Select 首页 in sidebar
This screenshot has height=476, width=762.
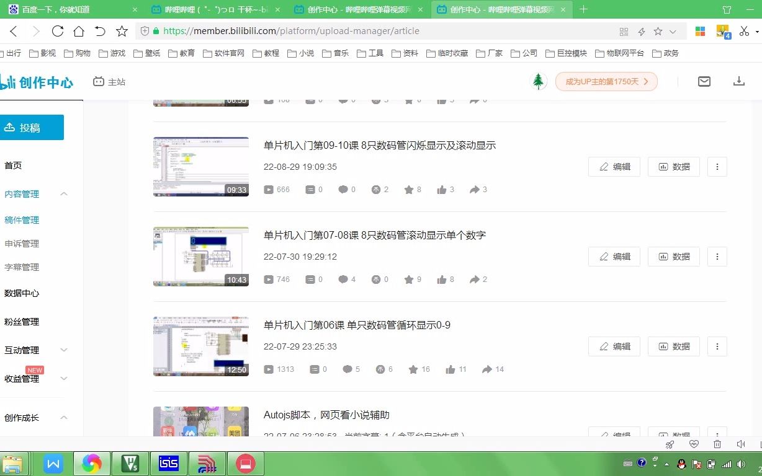pyautogui.click(x=13, y=165)
